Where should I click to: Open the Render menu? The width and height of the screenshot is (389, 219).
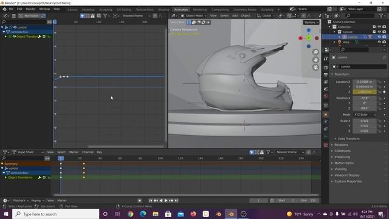coord(31,9)
